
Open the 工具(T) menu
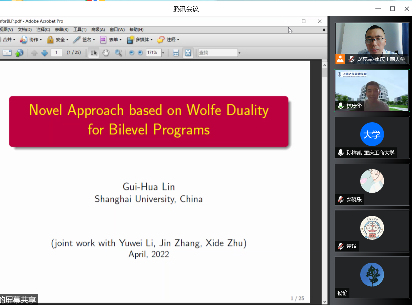point(80,30)
